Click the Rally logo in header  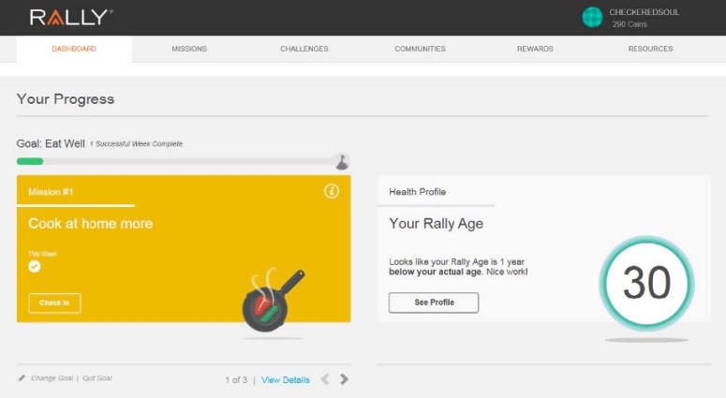[x=71, y=17]
